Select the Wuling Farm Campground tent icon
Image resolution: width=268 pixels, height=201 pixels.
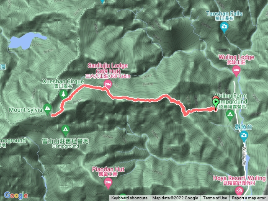[x=230, y=116]
